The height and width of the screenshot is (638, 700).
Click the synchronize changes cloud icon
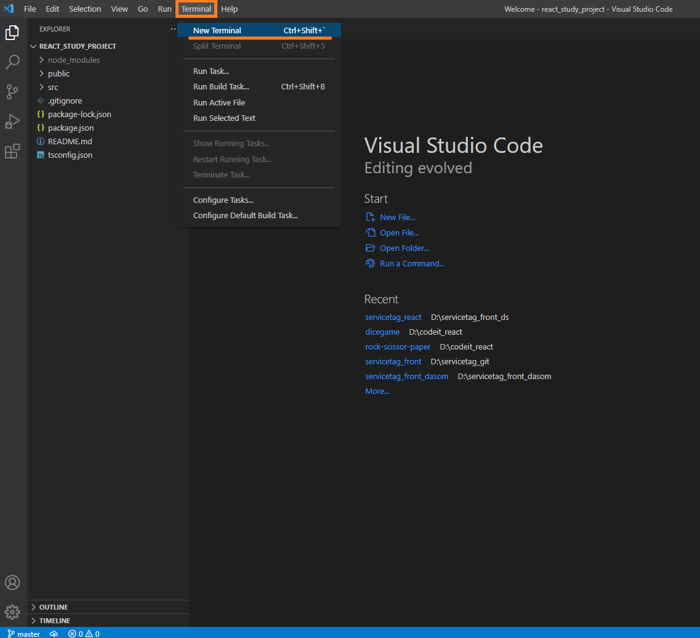point(54,634)
